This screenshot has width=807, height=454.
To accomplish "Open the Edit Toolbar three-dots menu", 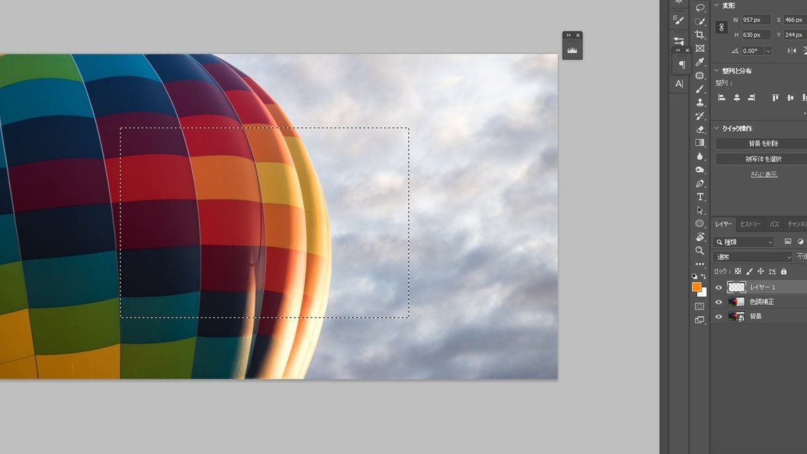I will pos(700,264).
